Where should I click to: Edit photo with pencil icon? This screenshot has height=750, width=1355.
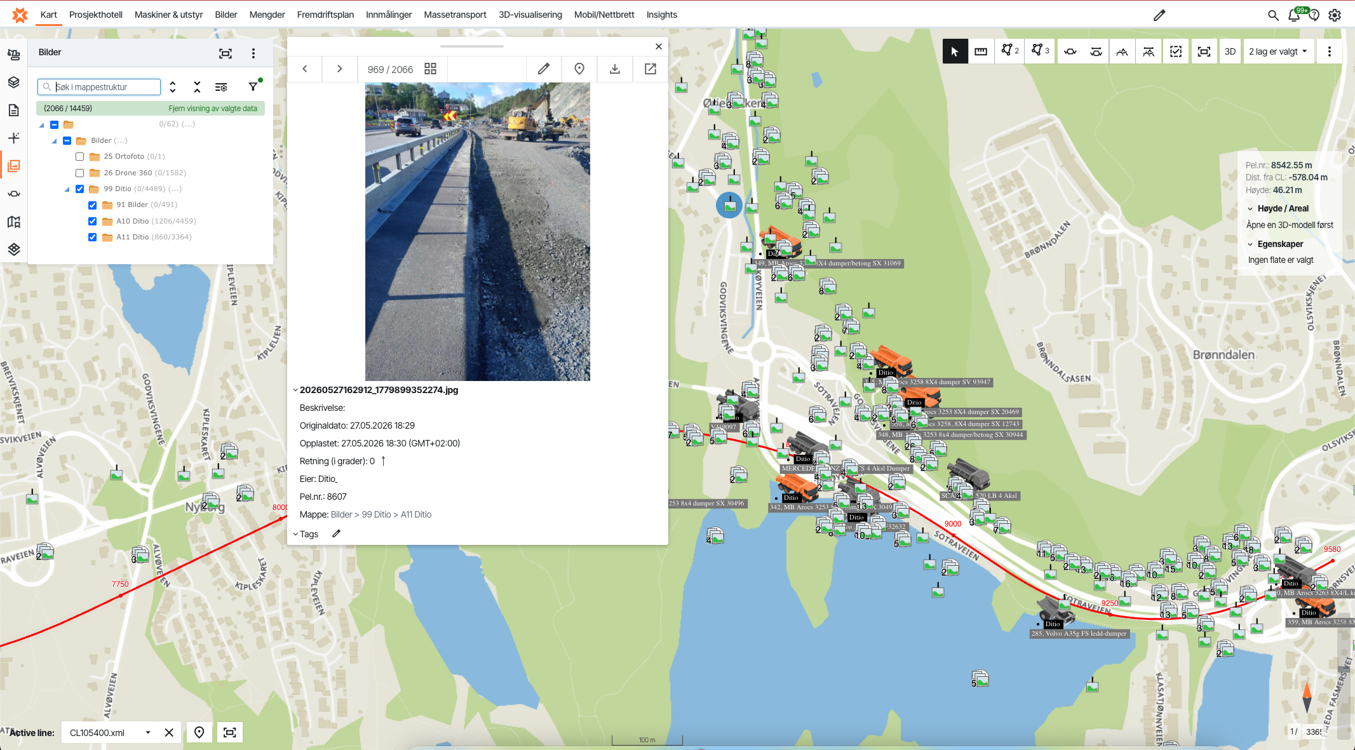pos(543,69)
